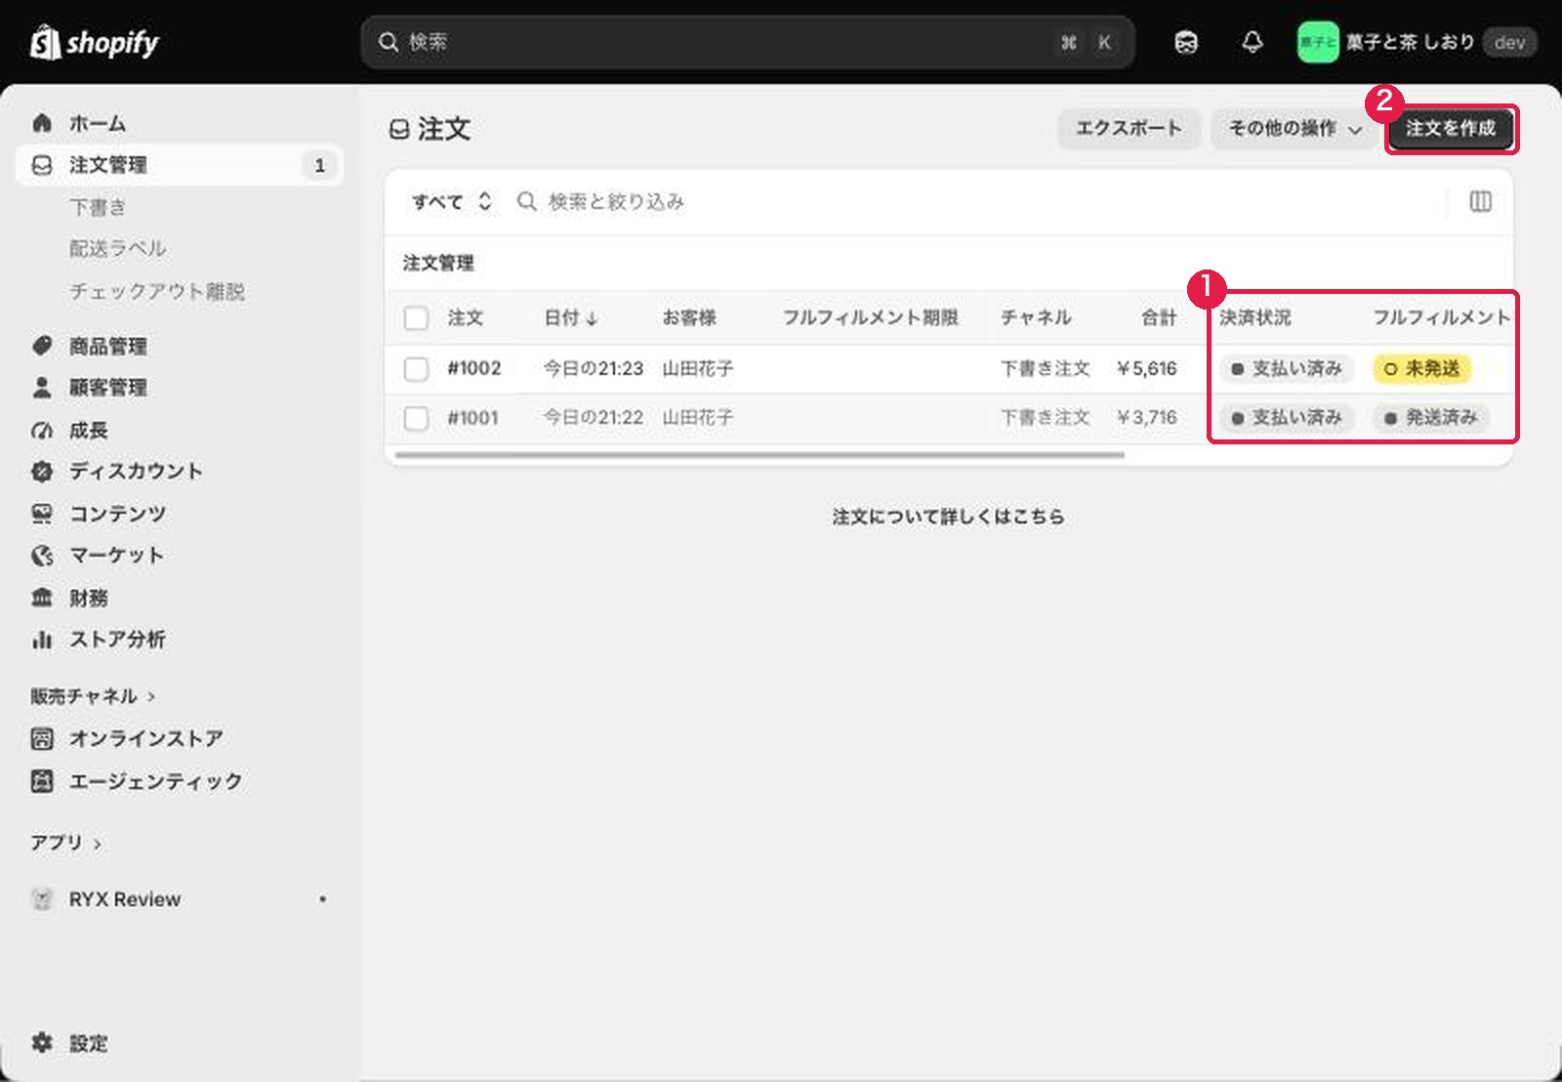Go to ホーム in the sidebar
The height and width of the screenshot is (1082, 1562).
click(x=180, y=123)
